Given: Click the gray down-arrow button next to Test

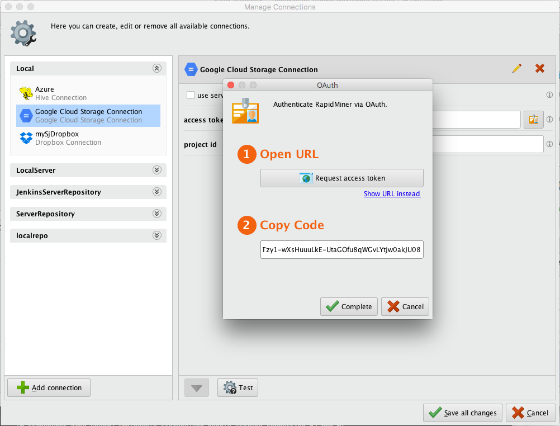Looking at the screenshot, I should [x=197, y=388].
